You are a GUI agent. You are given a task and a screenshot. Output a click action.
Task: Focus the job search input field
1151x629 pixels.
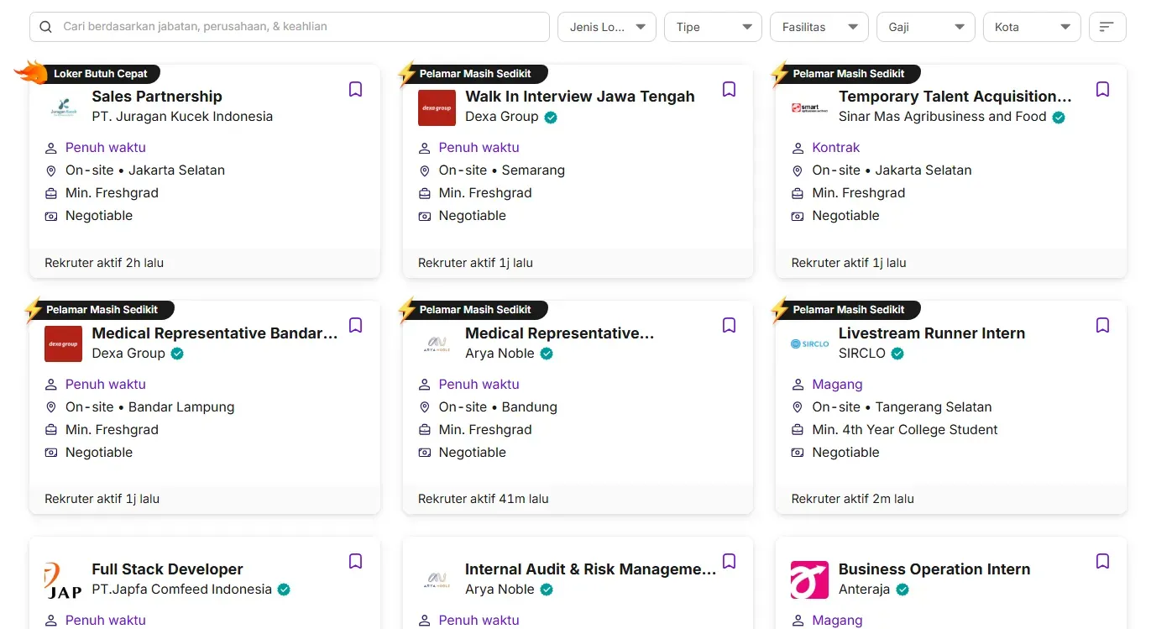(x=302, y=27)
